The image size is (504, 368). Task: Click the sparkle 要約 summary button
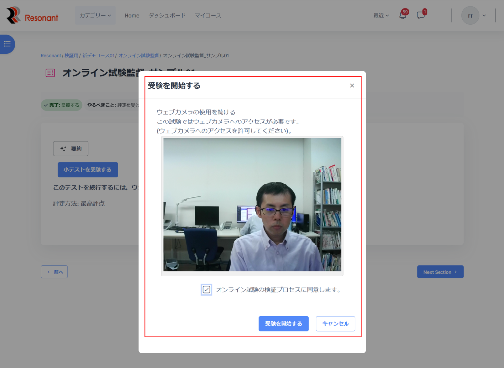tap(70, 149)
